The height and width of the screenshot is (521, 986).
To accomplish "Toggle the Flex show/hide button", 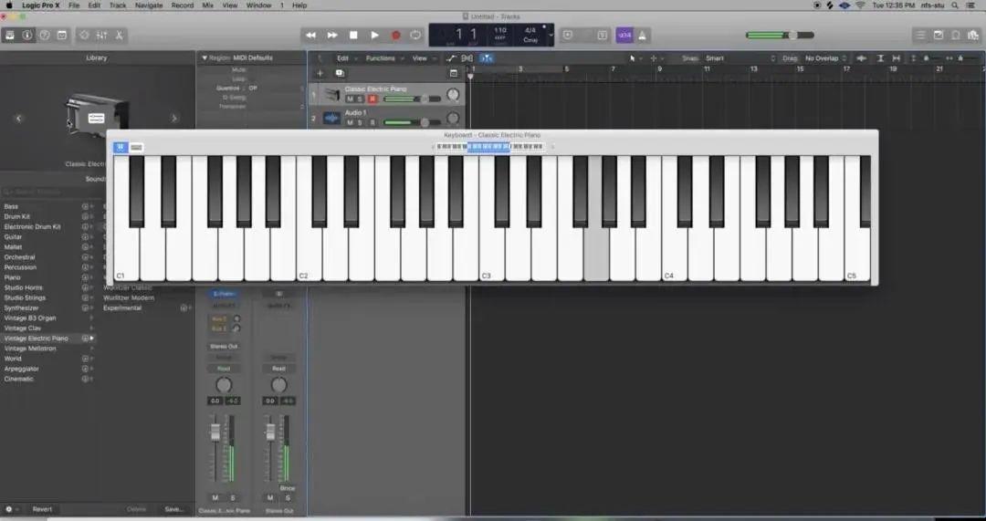I will click(467, 58).
